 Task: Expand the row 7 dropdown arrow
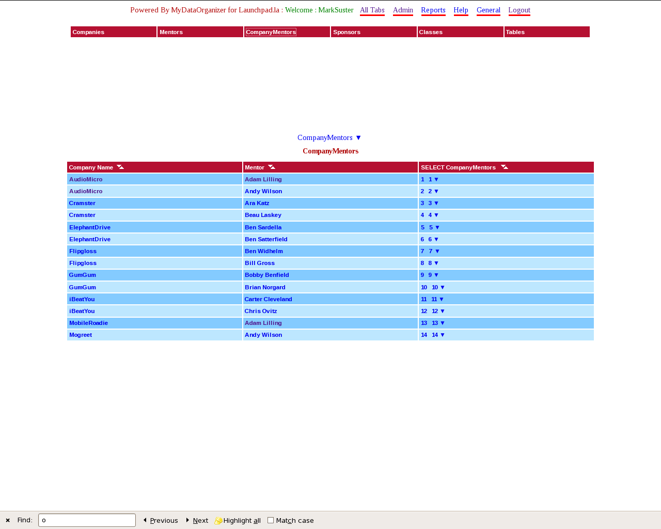tap(437, 251)
